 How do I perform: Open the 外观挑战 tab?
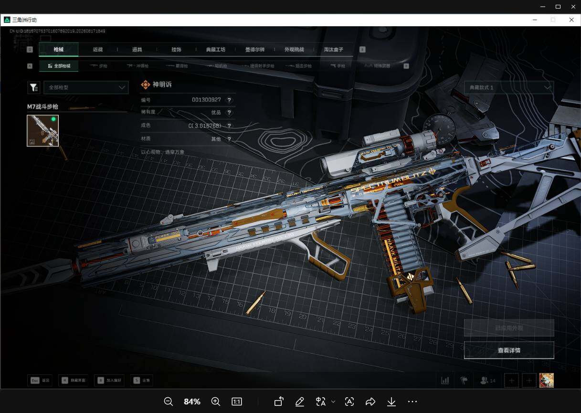pos(294,50)
